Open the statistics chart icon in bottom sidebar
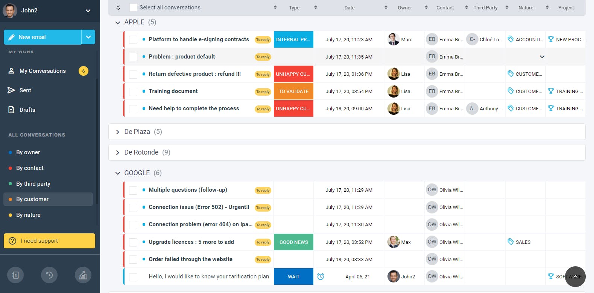594x293 pixels. [83, 275]
